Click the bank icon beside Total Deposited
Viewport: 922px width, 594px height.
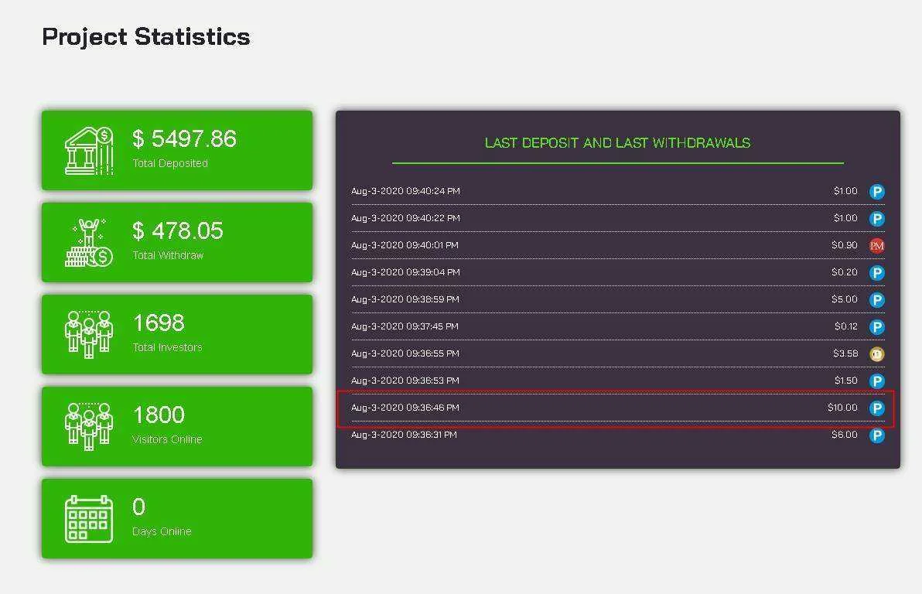(89, 151)
